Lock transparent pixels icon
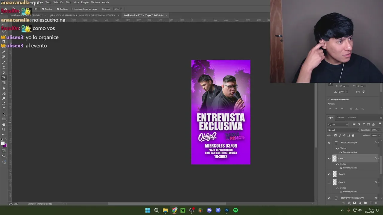 pos(335,136)
